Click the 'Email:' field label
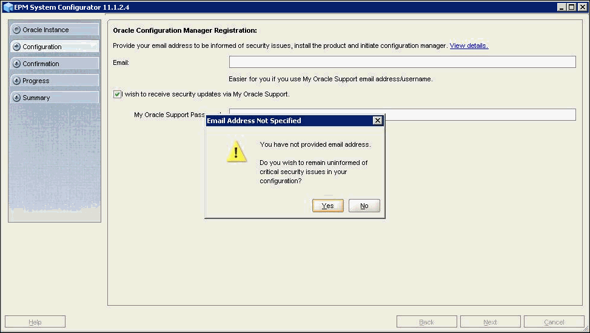The width and height of the screenshot is (590, 333). 121,62
